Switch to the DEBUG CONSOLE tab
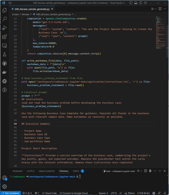Viewport: 169px width, 195px height. [x=47, y=171]
